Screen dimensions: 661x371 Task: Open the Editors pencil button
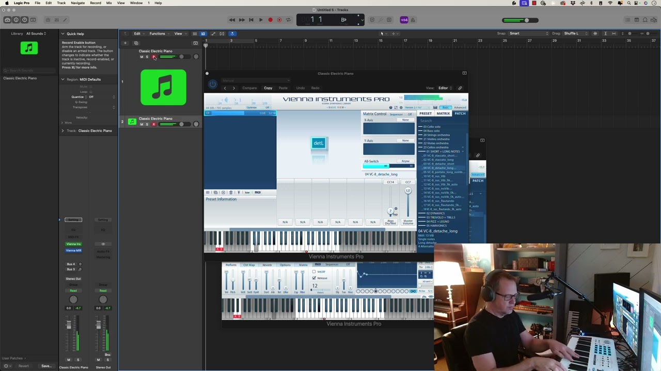pos(65,20)
